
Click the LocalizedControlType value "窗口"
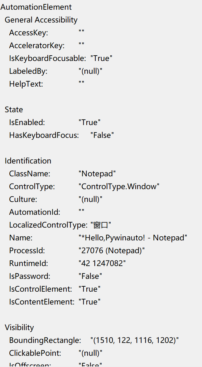pos(101,225)
